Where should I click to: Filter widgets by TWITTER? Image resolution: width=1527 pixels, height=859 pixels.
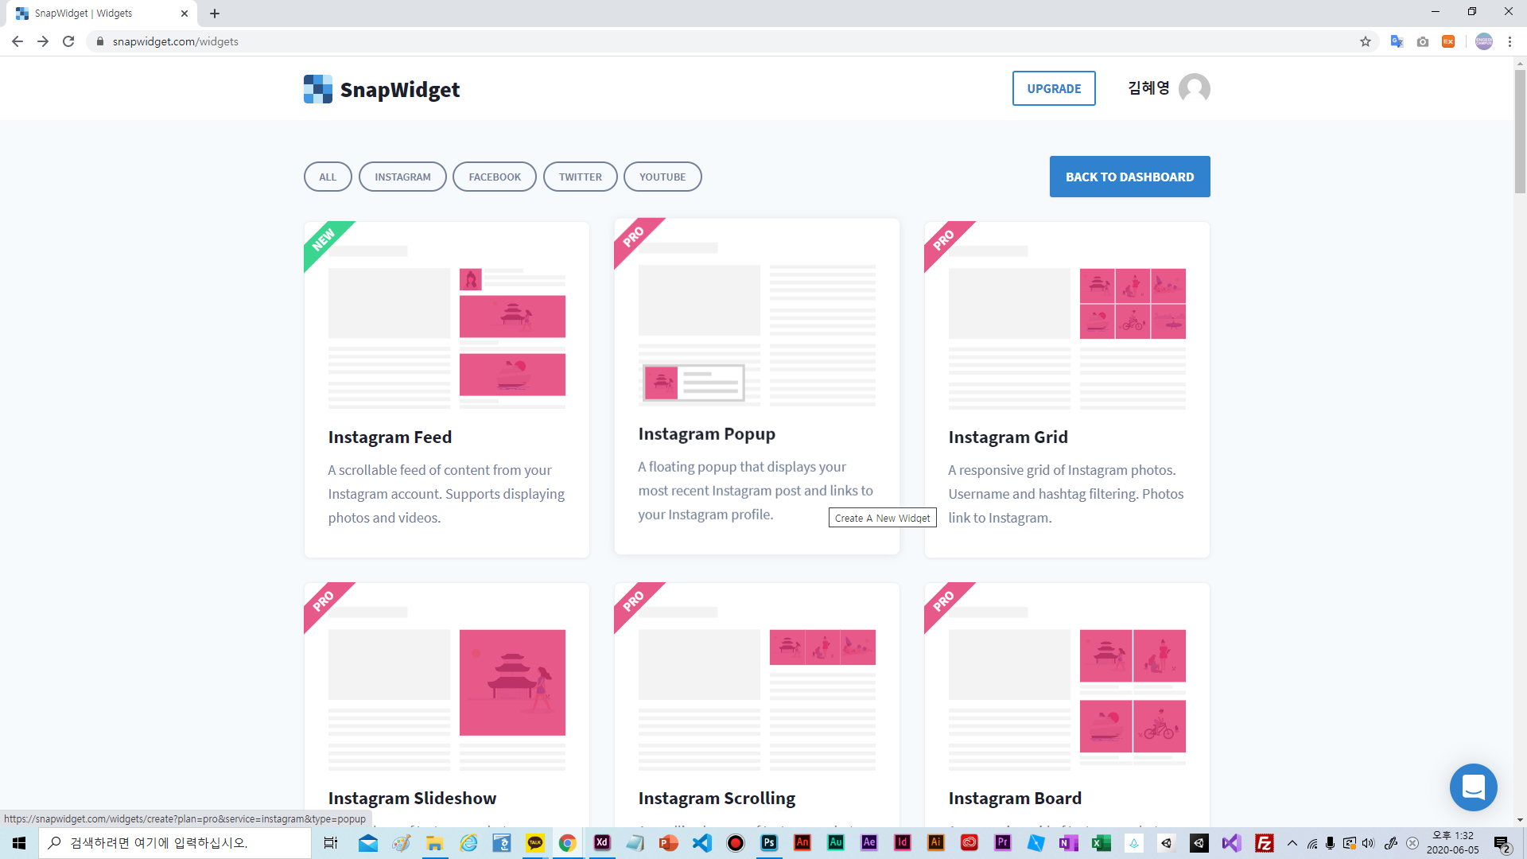[581, 177]
